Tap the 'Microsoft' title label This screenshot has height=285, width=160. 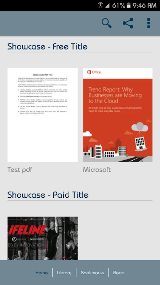tap(97, 170)
